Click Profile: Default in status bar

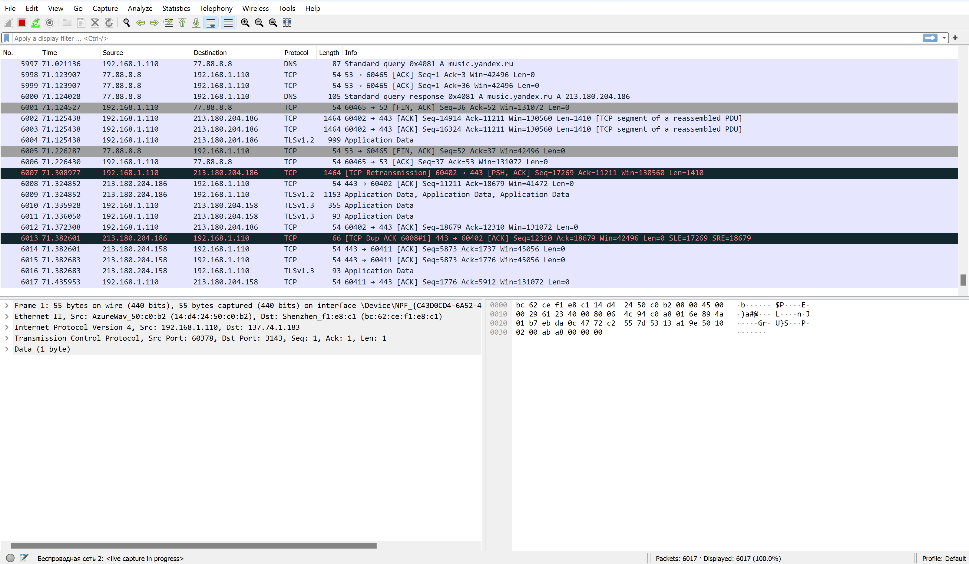[944, 558]
